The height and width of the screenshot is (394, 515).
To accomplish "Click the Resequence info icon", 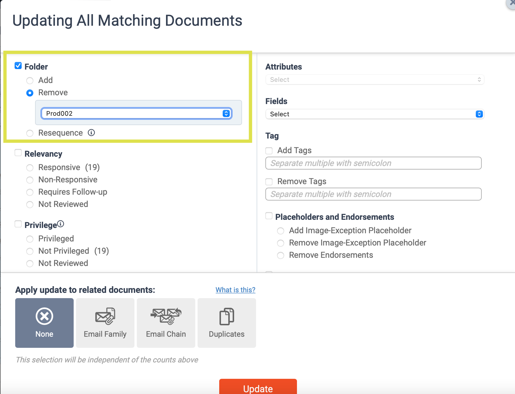I will coord(91,133).
